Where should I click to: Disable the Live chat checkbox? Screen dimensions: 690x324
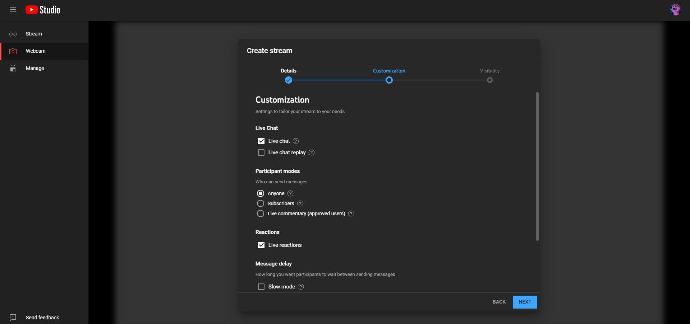click(x=261, y=141)
